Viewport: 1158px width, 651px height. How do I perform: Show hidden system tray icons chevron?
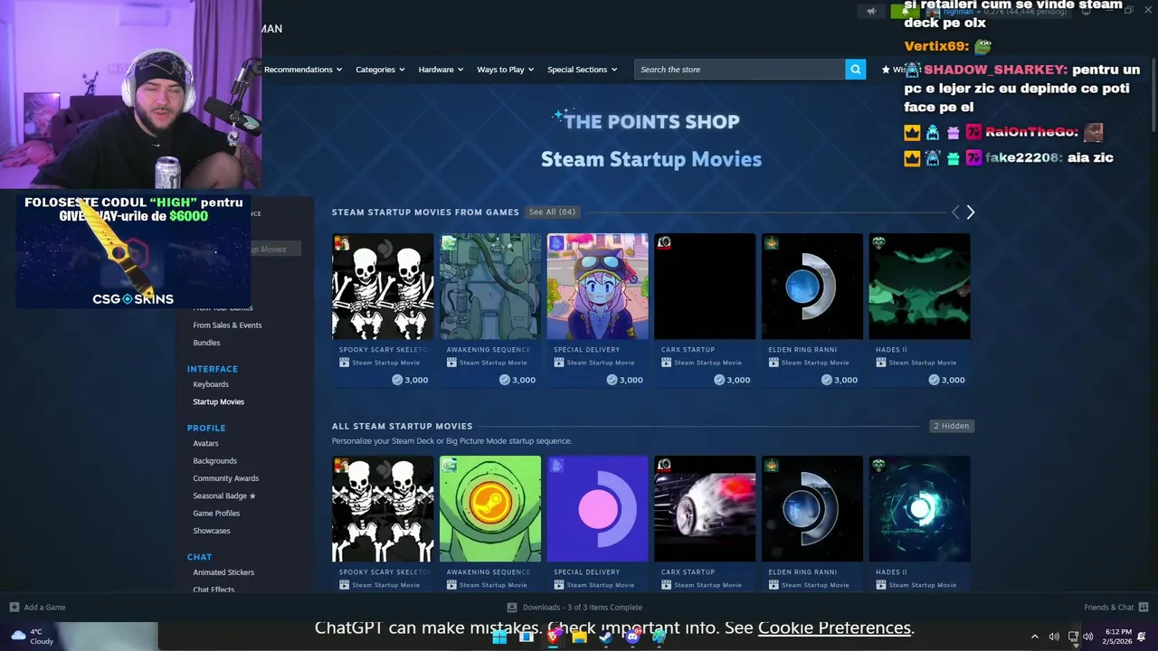1034,637
